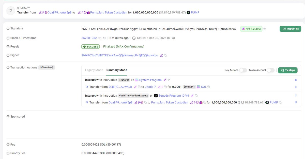Expand the PUMP transfer row details
The width and height of the screenshot is (305, 159).
[296, 102]
